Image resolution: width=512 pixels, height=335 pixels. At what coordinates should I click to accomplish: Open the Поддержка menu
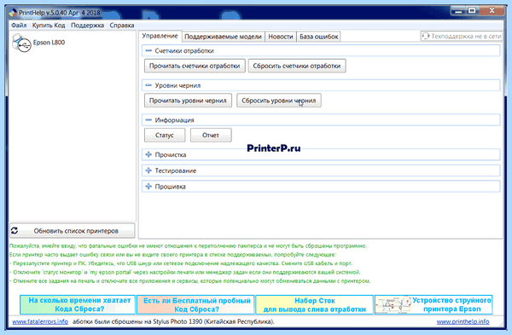pyautogui.click(x=88, y=25)
